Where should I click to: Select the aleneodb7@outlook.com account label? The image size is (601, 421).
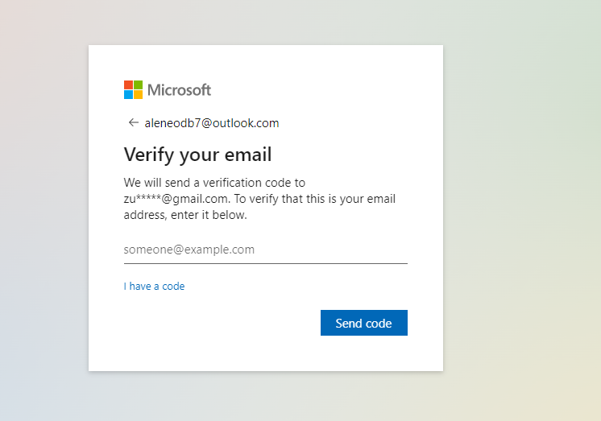click(x=212, y=123)
